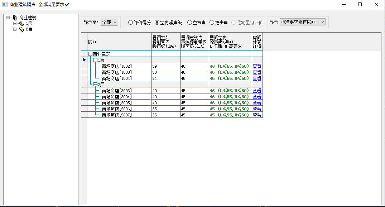Expand 2层 node in left tree
385x207 pixels.
point(15,29)
